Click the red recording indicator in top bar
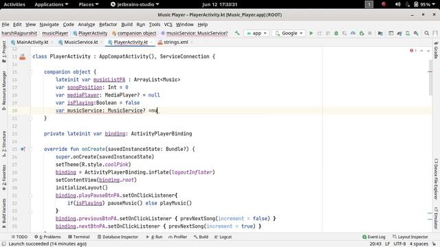 tap(384, 4)
